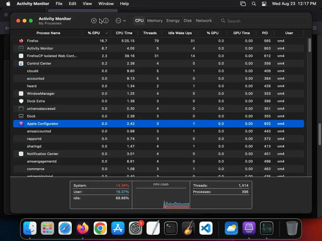Sort by the PID column
The width and height of the screenshot is (322, 241).
point(265,33)
